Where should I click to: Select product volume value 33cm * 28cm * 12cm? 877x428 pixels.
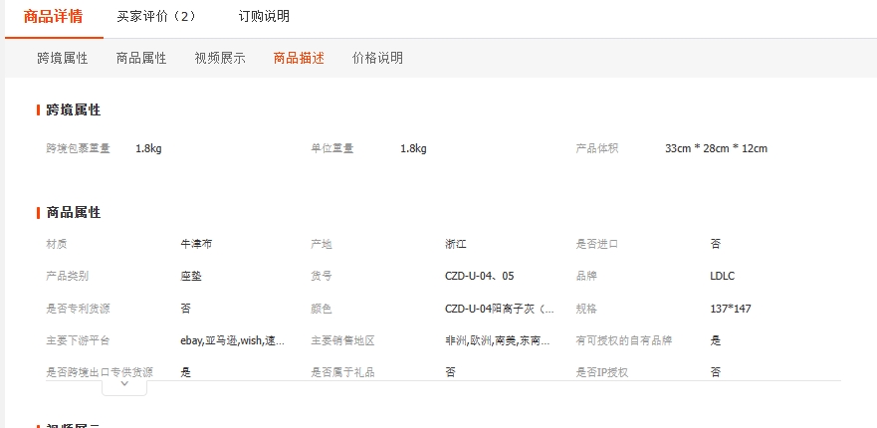click(716, 148)
